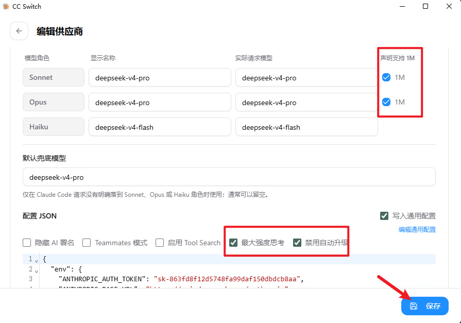Maximize the CC Switch window
The image size is (461, 323).
[425, 6]
